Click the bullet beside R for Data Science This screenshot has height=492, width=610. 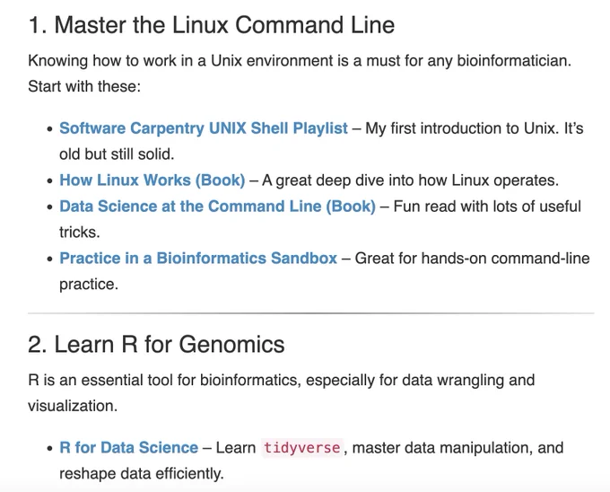pyautogui.click(x=49, y=448)
